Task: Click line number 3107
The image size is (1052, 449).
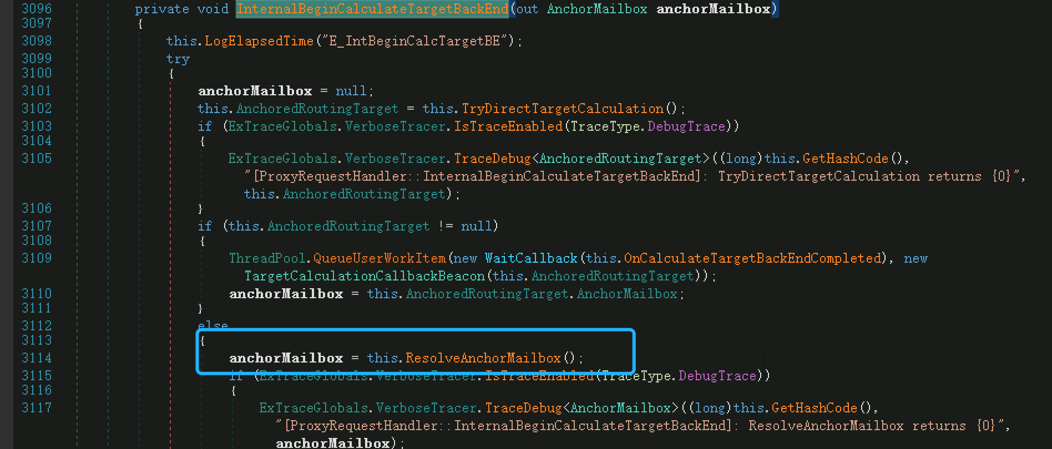Action: point(37,226)
